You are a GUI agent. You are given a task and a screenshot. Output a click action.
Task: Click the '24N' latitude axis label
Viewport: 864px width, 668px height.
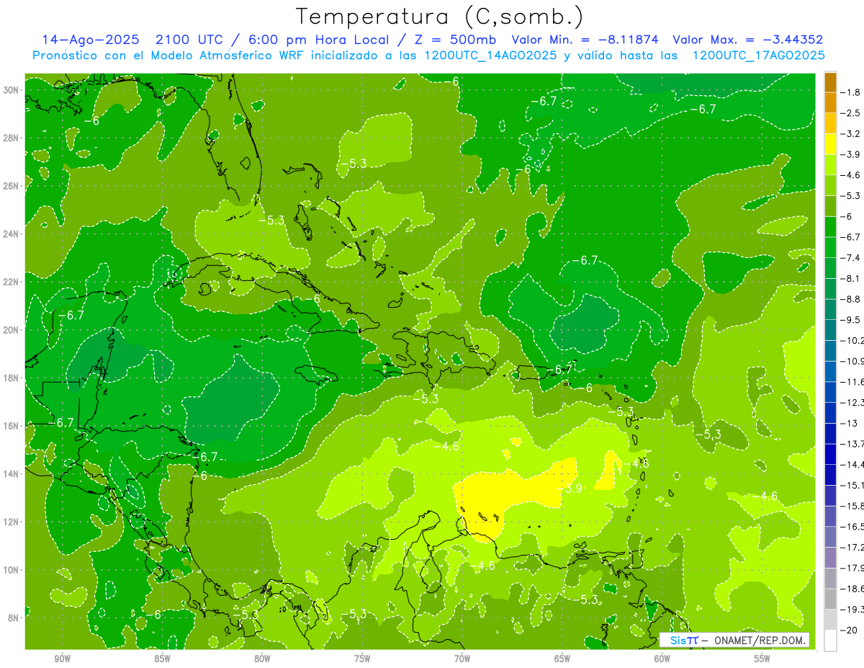(12, 233)
